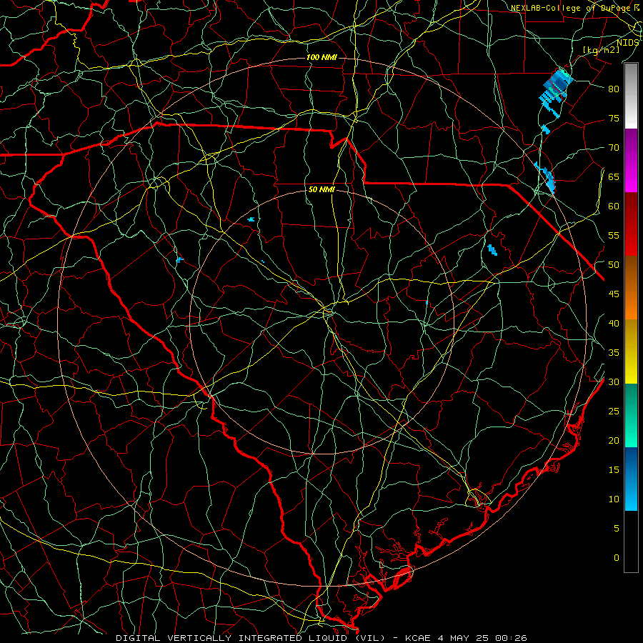The image size is (643, 643).
Task: Click the 10 value on the legend
Action: point(614,499)
